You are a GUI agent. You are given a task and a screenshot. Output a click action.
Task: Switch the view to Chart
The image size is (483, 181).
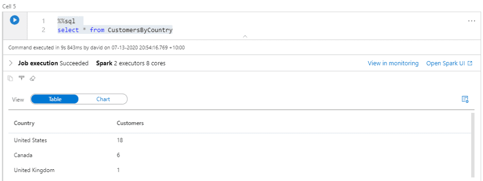pos(103,99)
